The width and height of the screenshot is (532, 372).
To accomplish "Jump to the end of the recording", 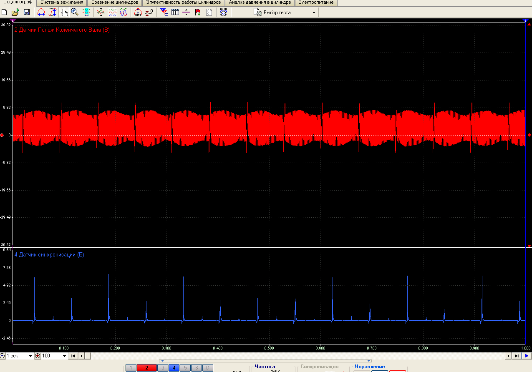I will click(x=517, y=356).
